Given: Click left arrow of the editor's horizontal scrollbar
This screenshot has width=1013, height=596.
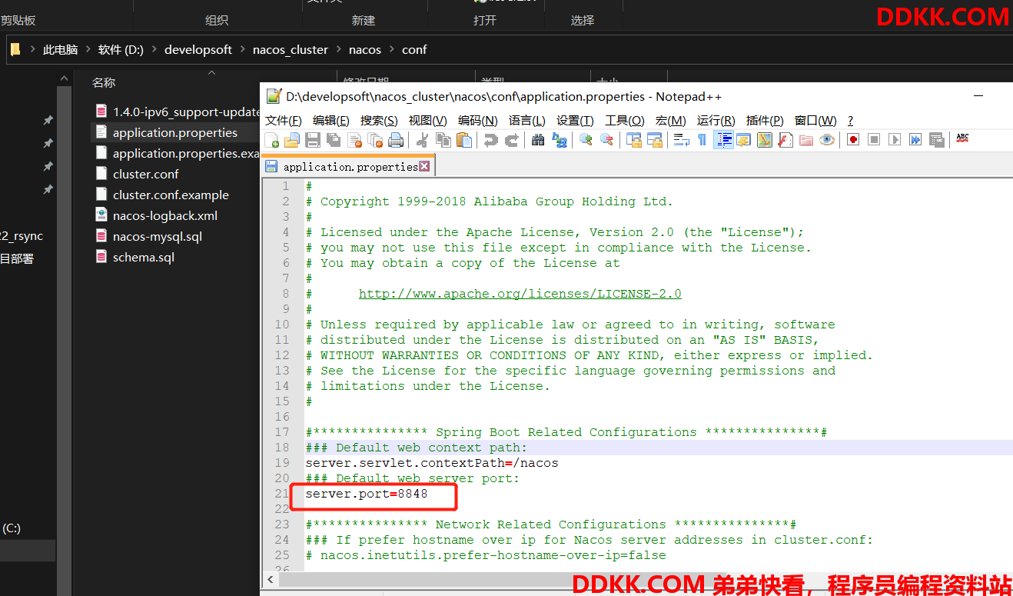Looking at the screenshot, I should click(270, 579).
